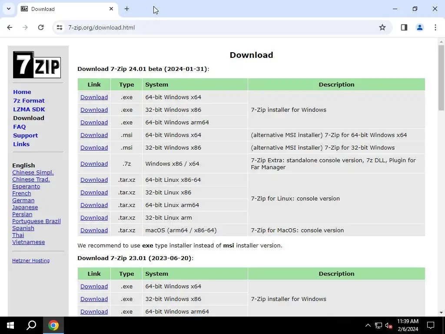Open the Links page
The height and width of the screenshot is (334, 445).
[21, 144]
